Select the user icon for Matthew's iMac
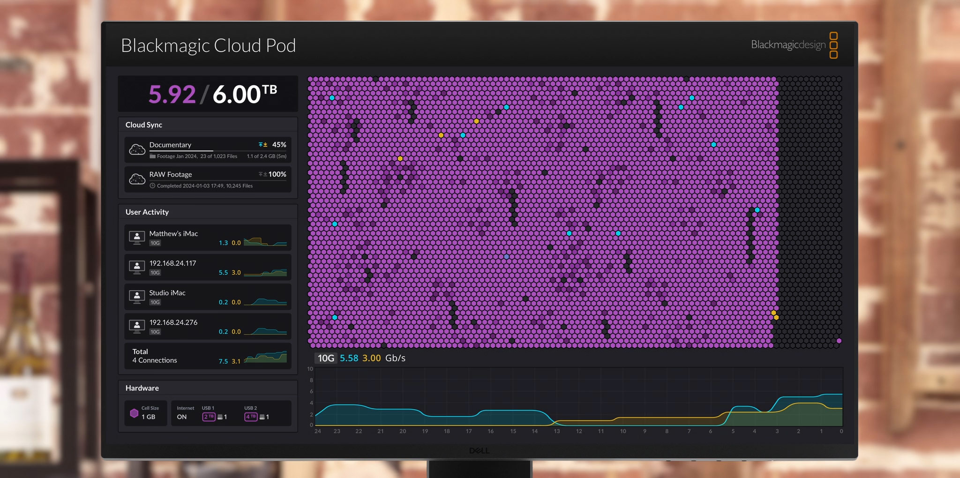Viewport: 960px width, 478px height. tap(137, 238)
